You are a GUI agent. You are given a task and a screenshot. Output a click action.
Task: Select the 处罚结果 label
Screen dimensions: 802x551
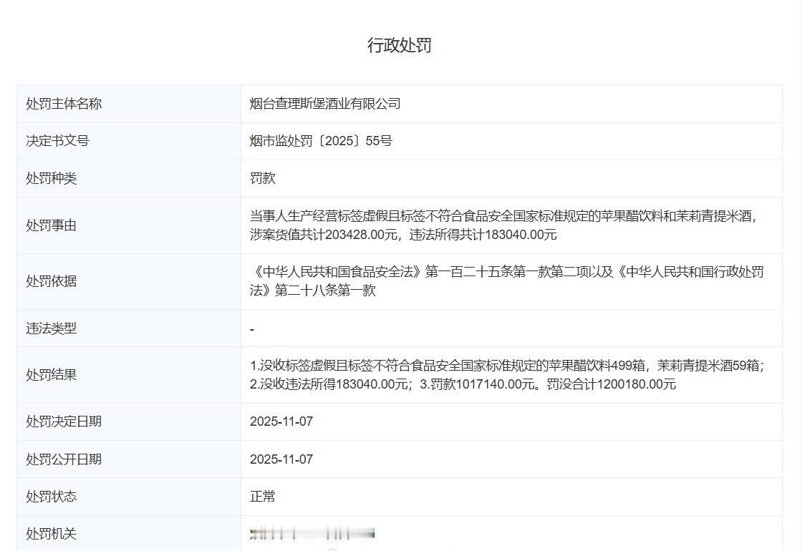click(51, 375)
